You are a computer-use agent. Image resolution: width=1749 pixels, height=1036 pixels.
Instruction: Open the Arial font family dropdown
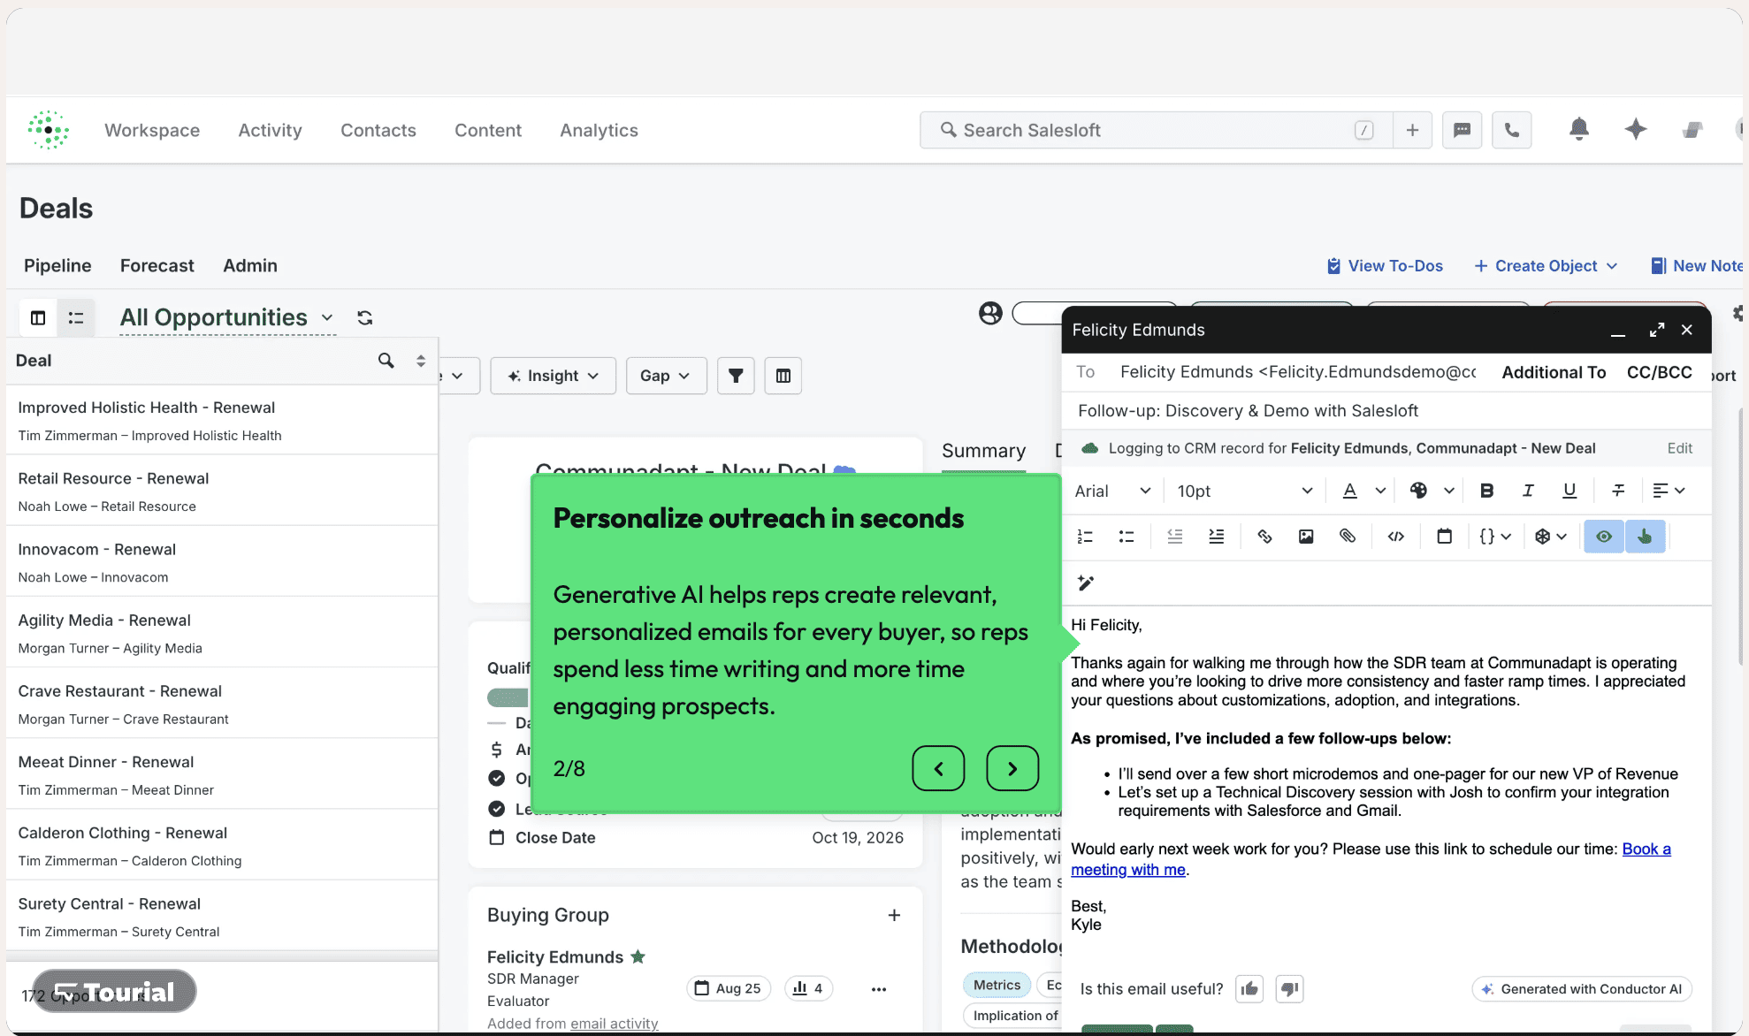1112,491
